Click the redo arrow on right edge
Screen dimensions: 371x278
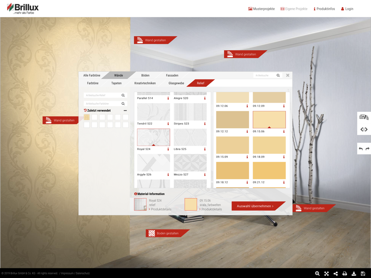[367, 149]
